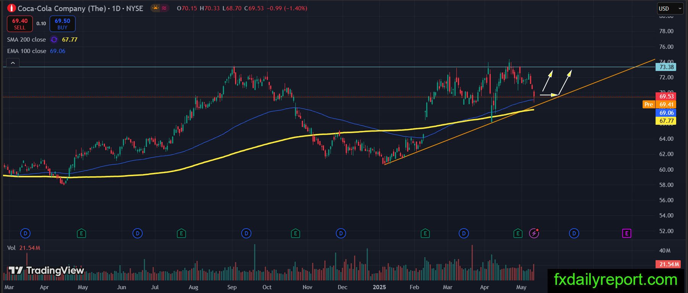Click the 40M volume scale label
Image resolution: width=688 pixels, height=293 pixels.
[x=665, y=251]
